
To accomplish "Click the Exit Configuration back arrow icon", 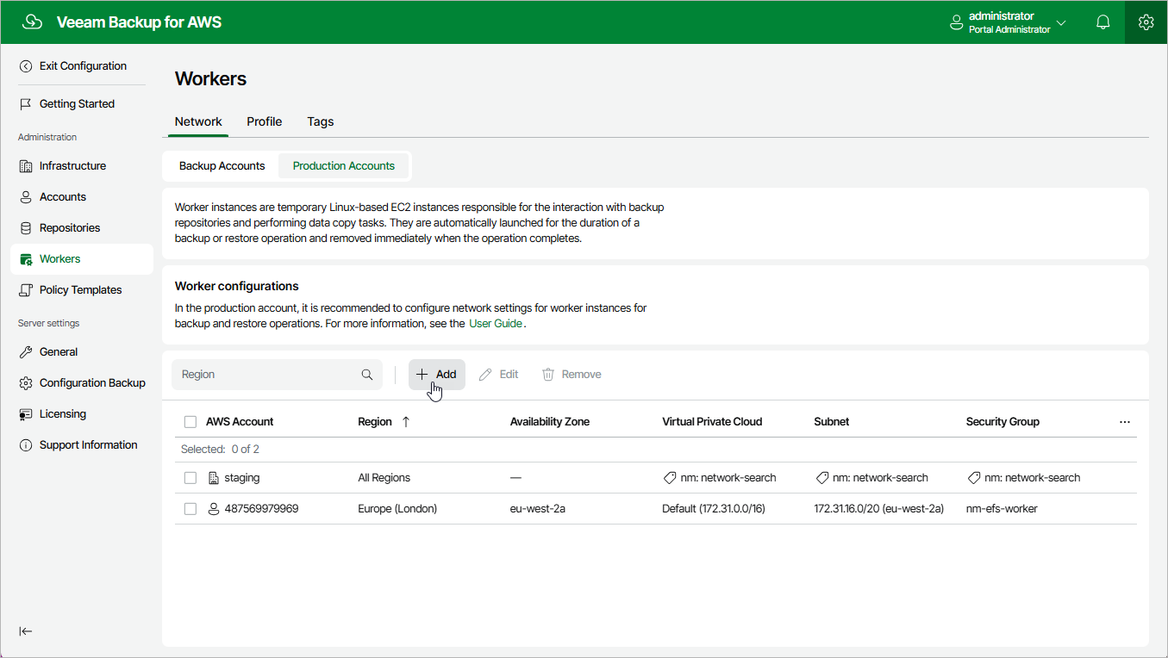I will tap(26, 66).
